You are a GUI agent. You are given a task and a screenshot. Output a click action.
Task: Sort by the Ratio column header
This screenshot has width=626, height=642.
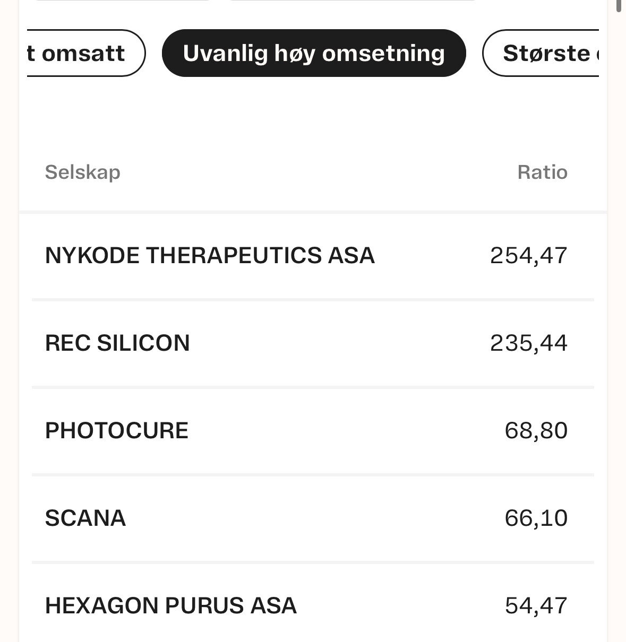[x=542, y=172]
